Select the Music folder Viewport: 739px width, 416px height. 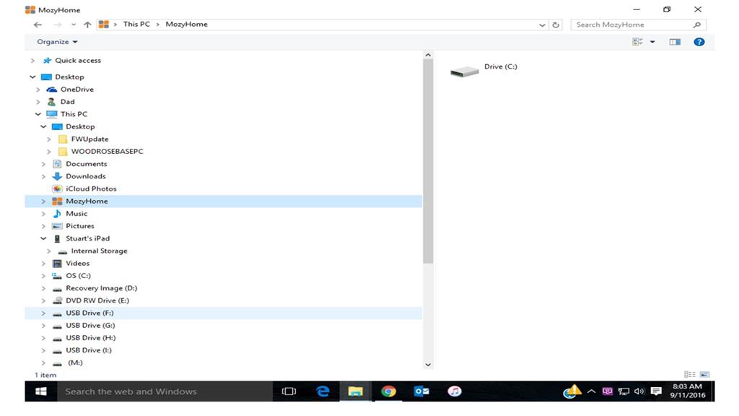[76, 214]
